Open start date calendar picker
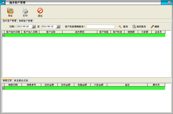Viewport: 173px width, 114px height. click(x=33, y=27)
